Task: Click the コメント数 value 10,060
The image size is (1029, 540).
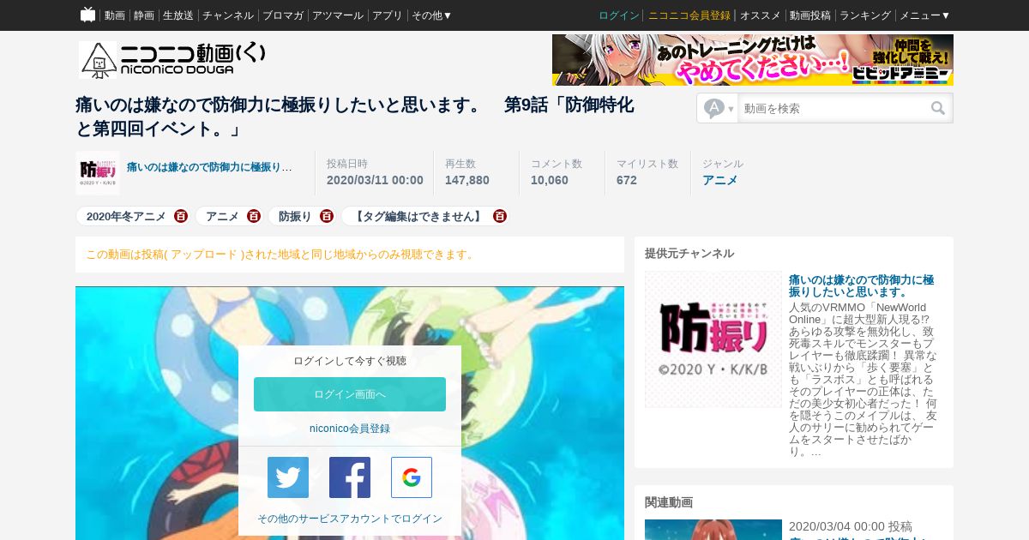Action: 550,180
